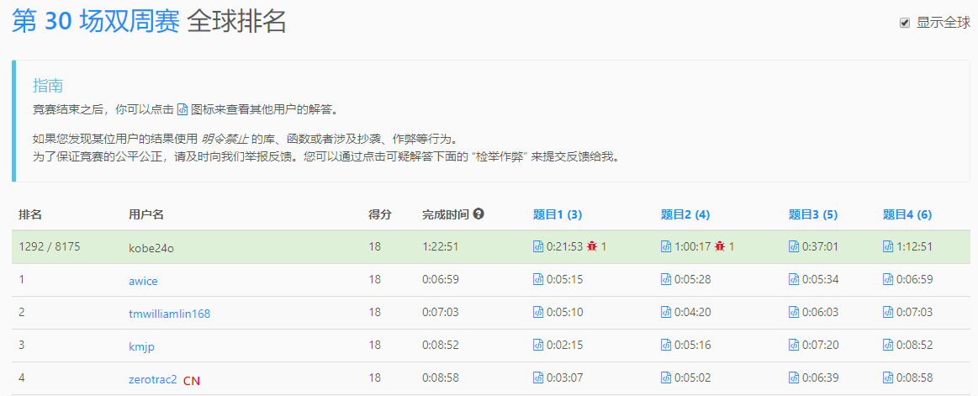Click kobe24o's finish time 1:22:51
Screen dimensions: 978x396
[x=441, y=247]
